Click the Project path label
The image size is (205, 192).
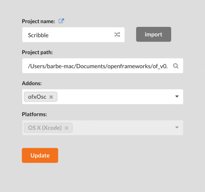[x=37, y=52]
